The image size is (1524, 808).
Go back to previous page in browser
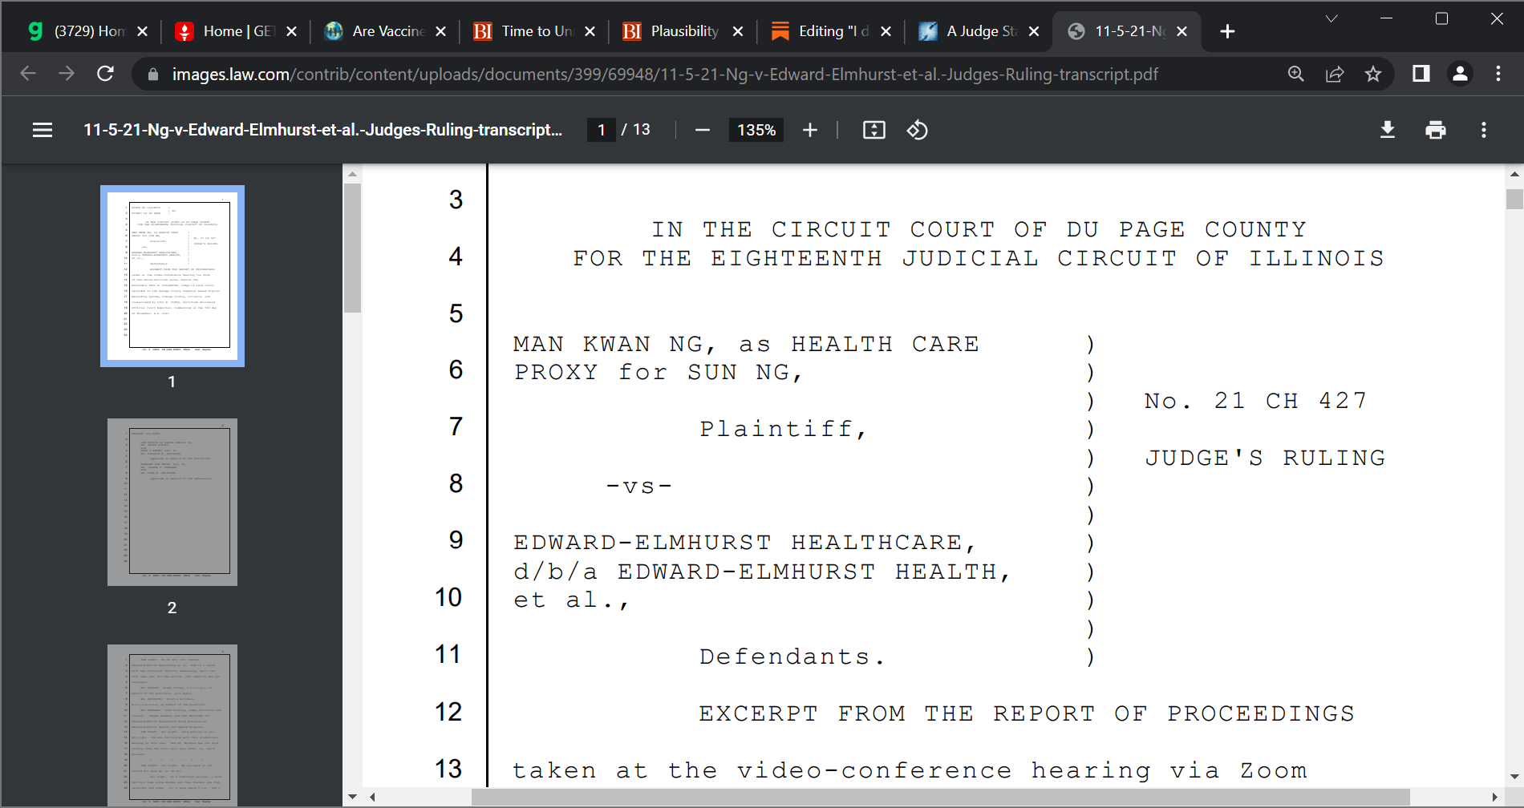28,74
